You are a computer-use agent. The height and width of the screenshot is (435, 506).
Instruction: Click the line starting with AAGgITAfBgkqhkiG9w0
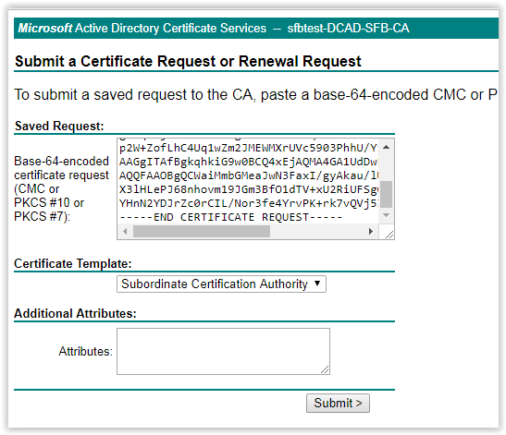pyautogui.click(x=248, y=162)
